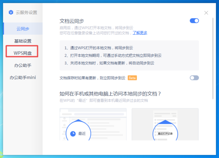Screen dimensions: 219x158
Task: Click the text 启用后，通过WPS打开本地文档，将同步到云
Action: click(x=96, y=28)
